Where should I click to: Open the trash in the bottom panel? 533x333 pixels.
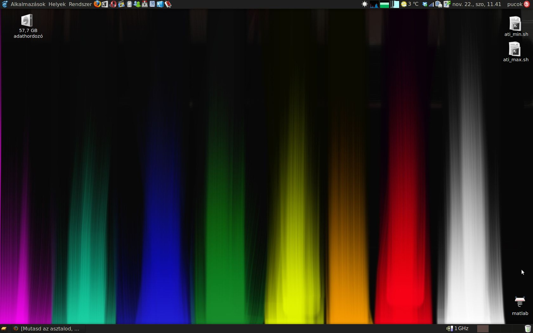[528, 329]
